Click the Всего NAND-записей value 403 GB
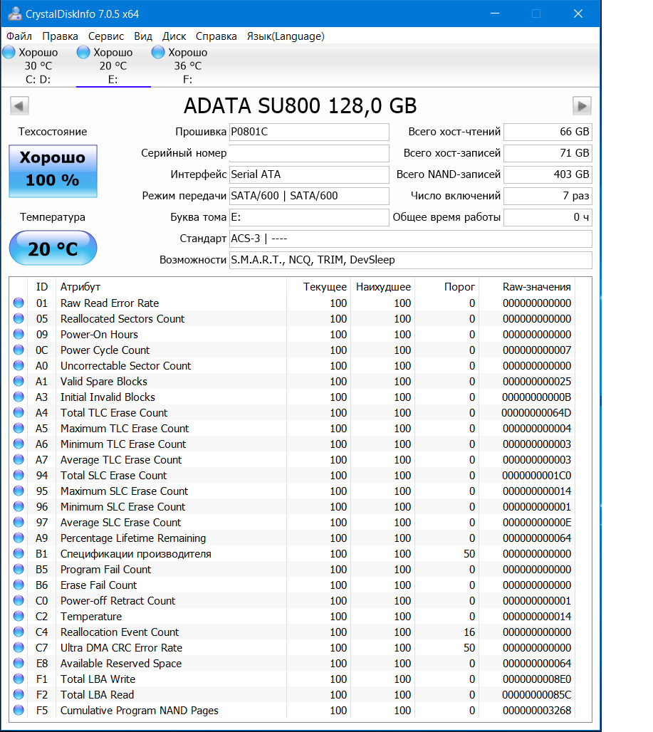 click(548, 174)
